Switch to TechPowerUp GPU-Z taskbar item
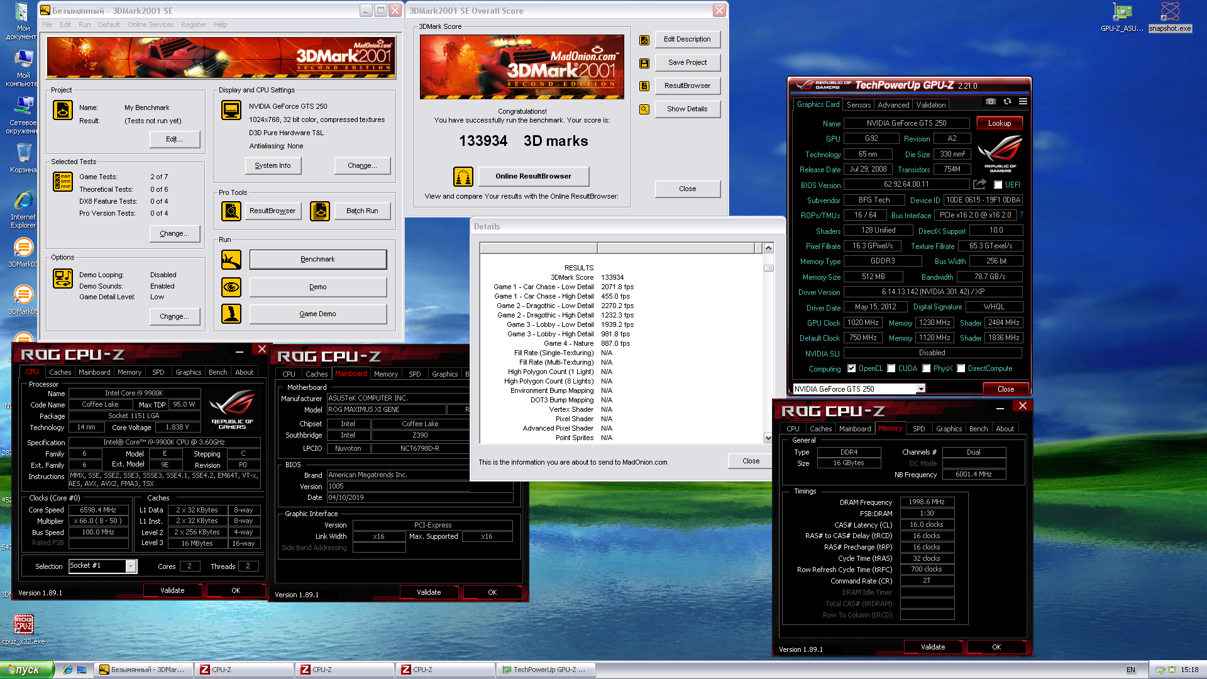Viewport: 1207px width, 679px height. (x=546, y=670)
